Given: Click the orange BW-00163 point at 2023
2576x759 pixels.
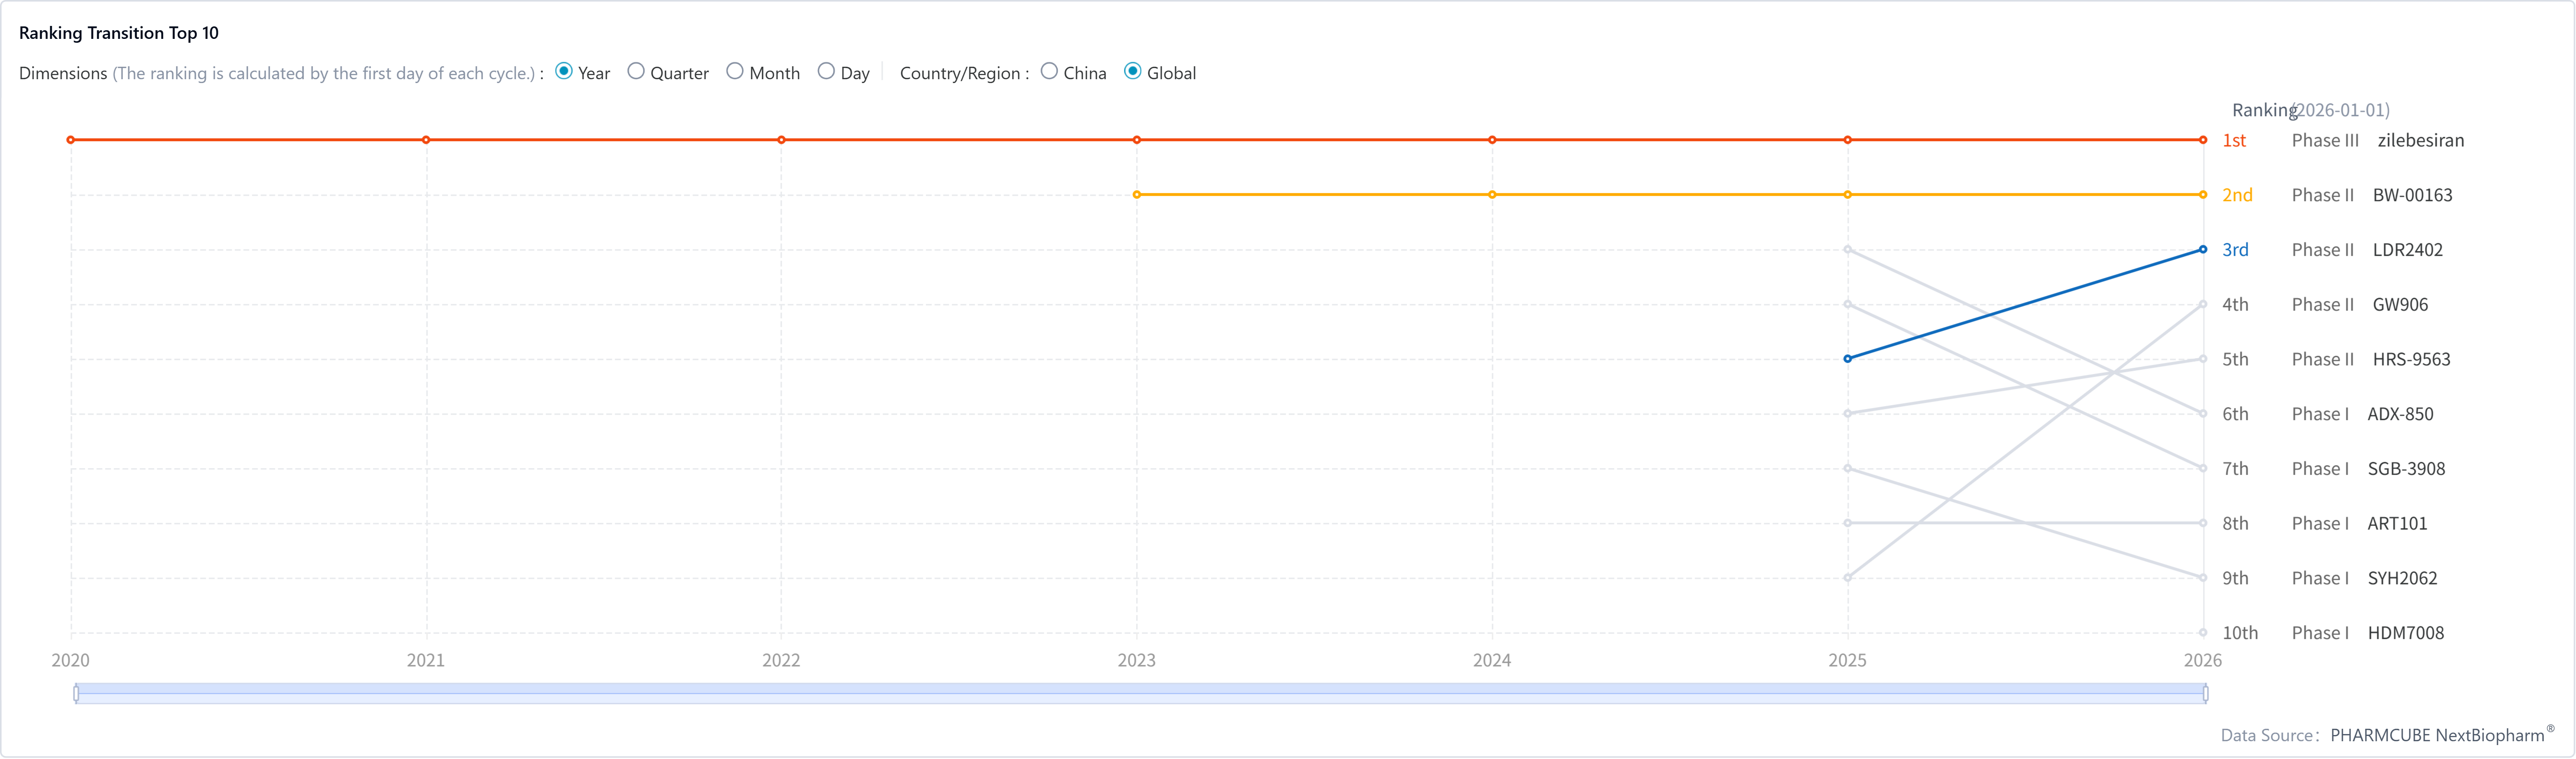Looking at the screenshot, I should click(1137, 195).
